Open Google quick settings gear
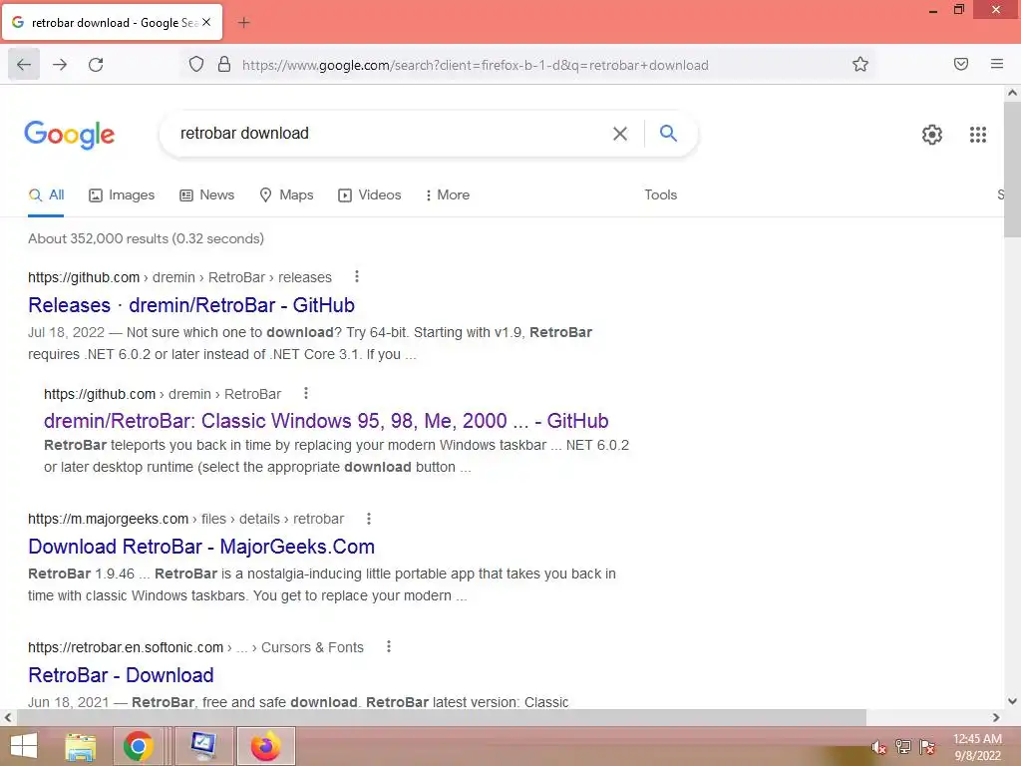The image size is (1021, 766). click(x=932, y=135)
